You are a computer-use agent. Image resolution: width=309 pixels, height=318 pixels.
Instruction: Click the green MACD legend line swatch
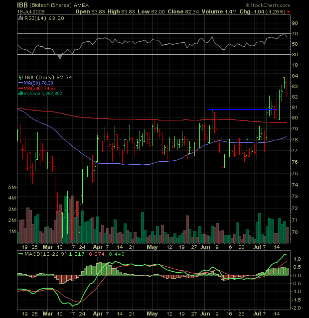tap(20, 254)
